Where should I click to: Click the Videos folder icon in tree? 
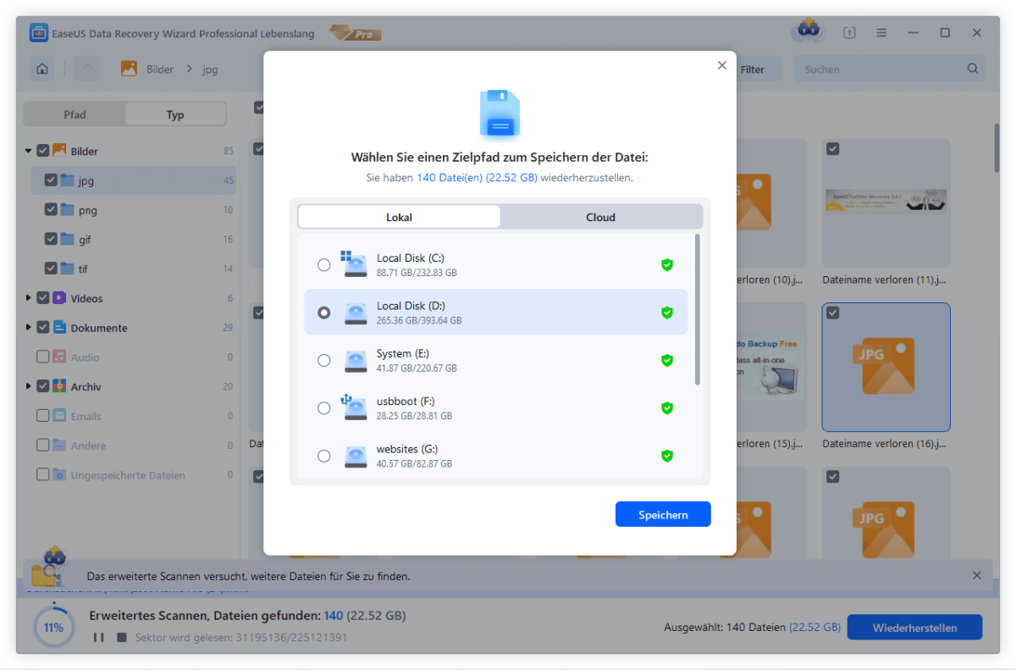(59, 298)
